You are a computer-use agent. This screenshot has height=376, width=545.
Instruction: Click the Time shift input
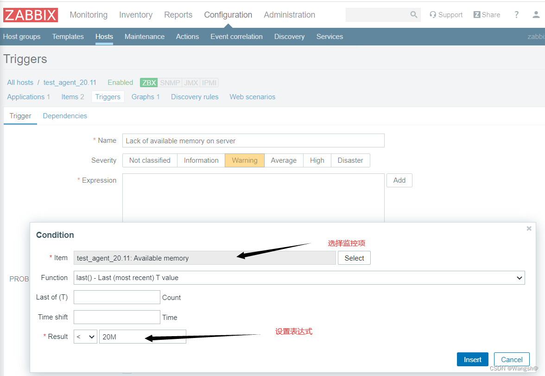117,317
